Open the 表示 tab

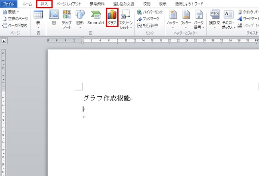click(x=163, y=4)
